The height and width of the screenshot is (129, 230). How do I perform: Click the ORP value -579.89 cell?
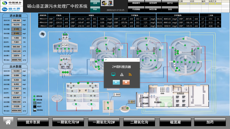tap(59, 19)
